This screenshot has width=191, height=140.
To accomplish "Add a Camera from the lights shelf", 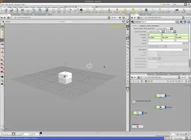I will pos(81,11).
